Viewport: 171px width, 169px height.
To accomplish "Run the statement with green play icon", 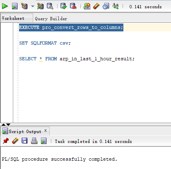I will 5,6.
